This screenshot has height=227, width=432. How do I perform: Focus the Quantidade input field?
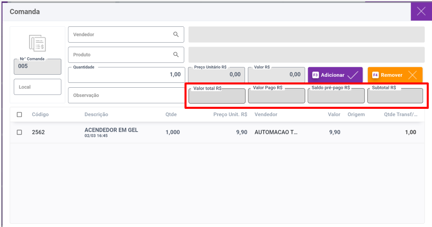pos(126,75)
